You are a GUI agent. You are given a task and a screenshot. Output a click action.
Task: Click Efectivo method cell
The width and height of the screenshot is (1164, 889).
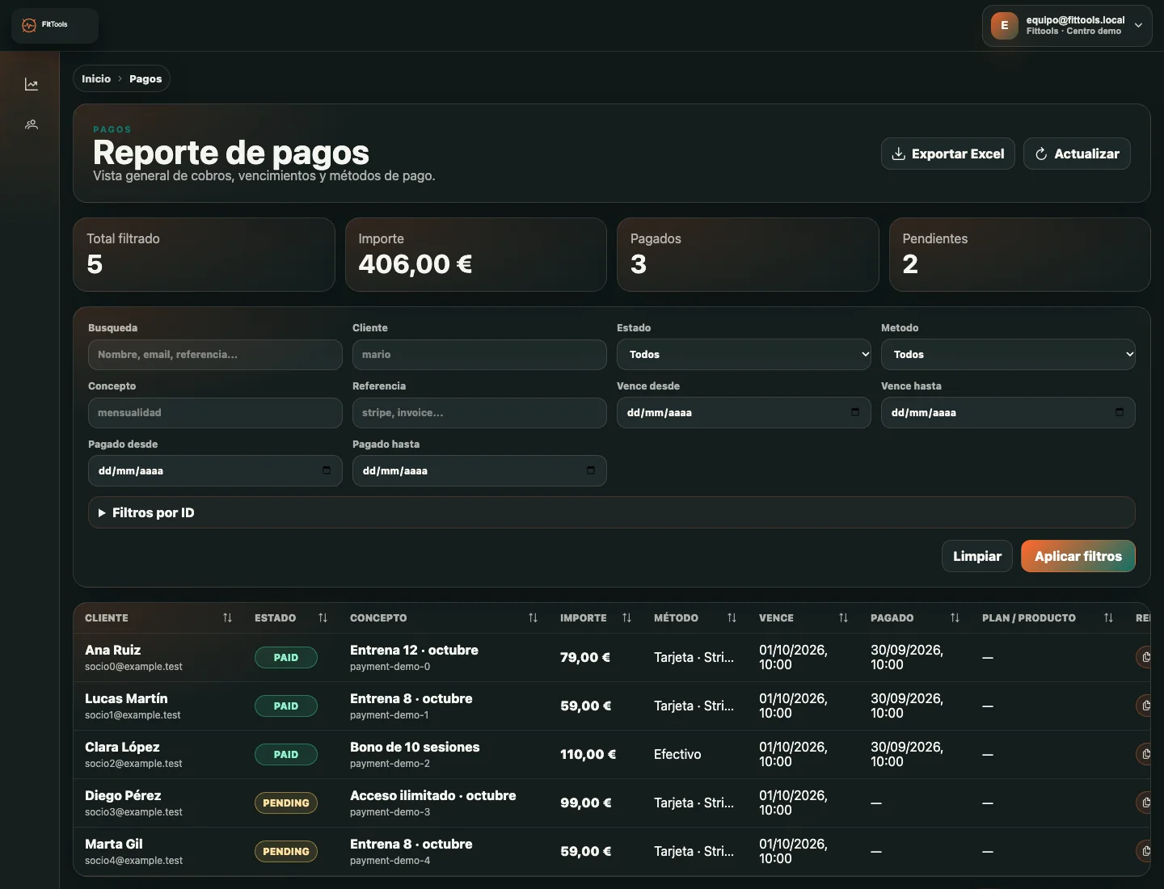pyautogui.click(x=677, y=754)
